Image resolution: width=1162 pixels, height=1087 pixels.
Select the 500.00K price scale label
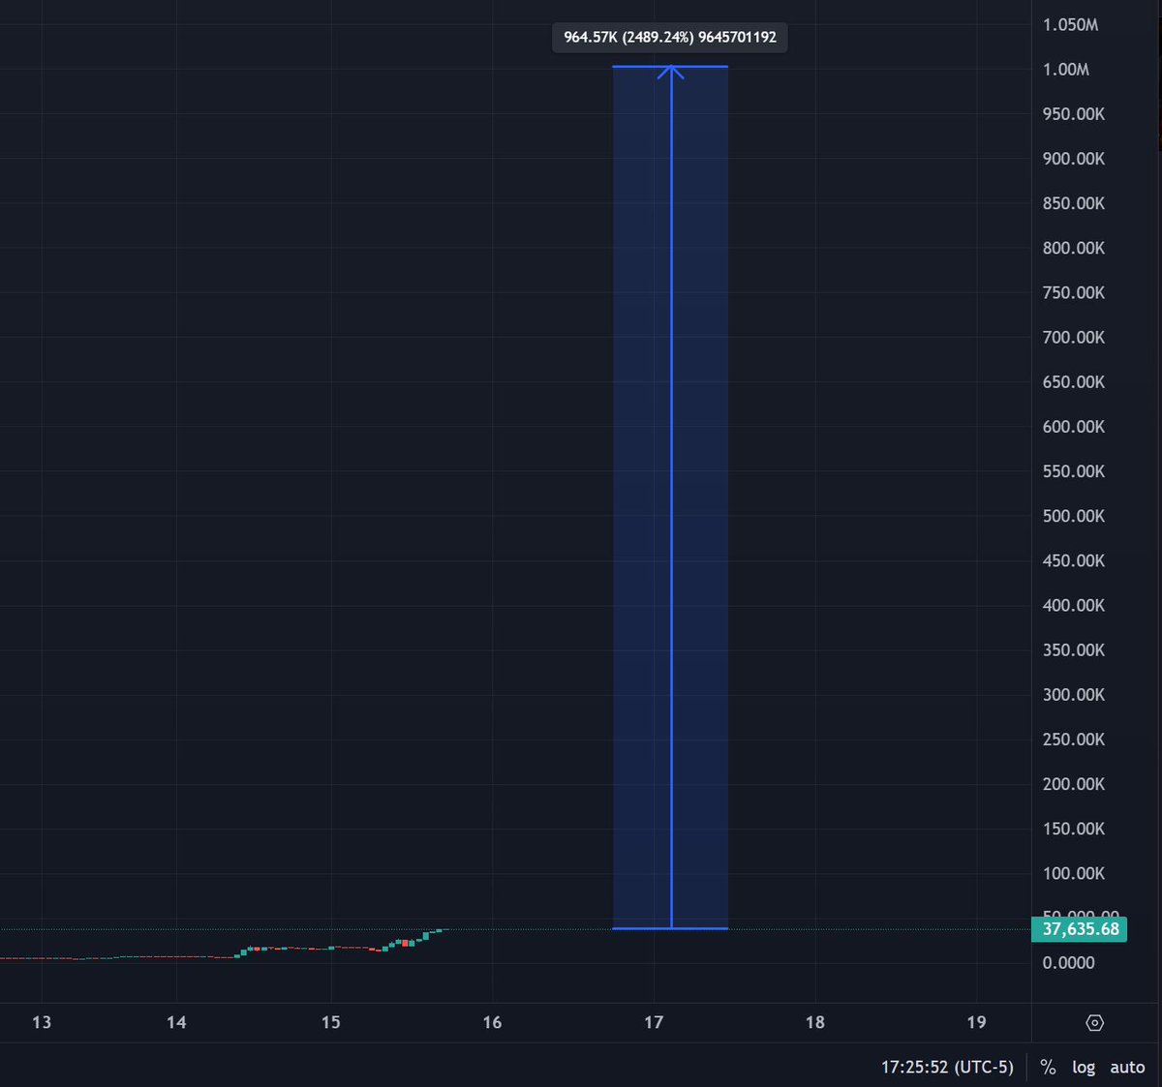pyautogui.click(x=1073, y=516)
